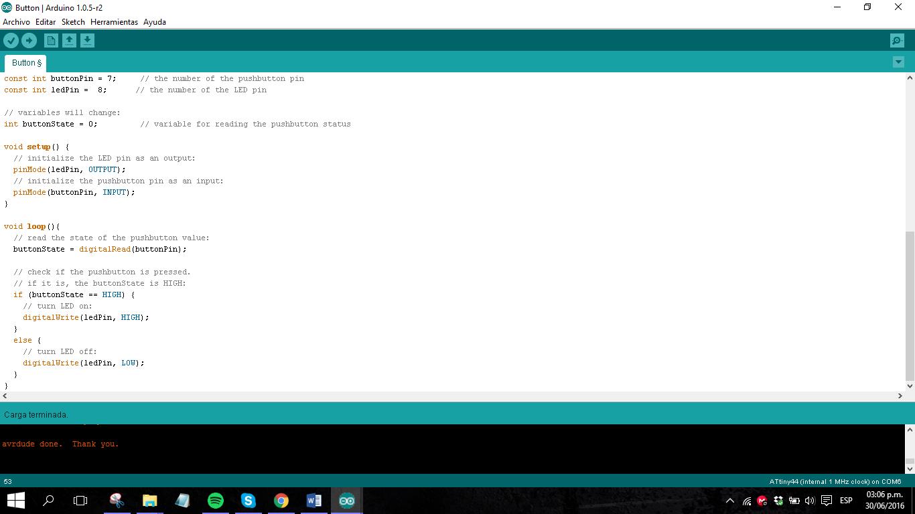
Task: Open the Archivo menu
Action: tap(16, 22)
